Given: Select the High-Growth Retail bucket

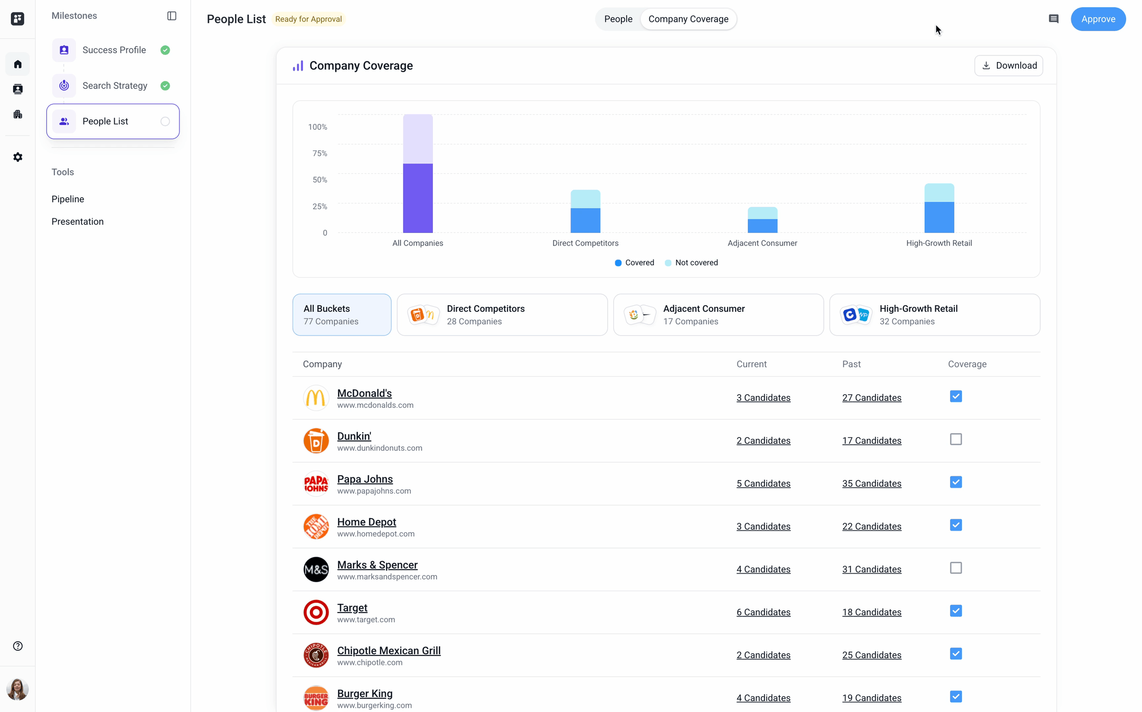Looking at the screenshot, I should 934,315.
